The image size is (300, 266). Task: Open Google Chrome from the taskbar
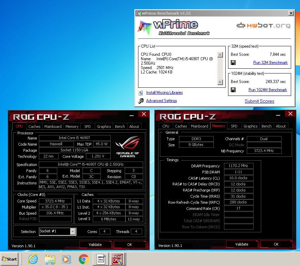(84, 259)
